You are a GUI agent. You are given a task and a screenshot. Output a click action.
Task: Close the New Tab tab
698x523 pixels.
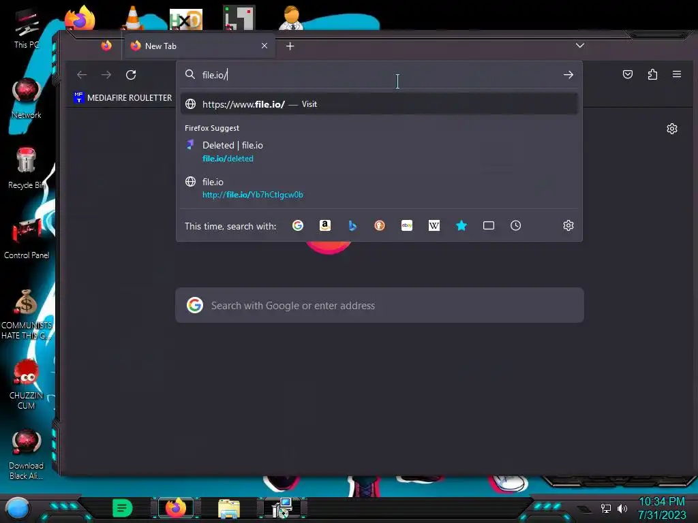tap(264, 46)
